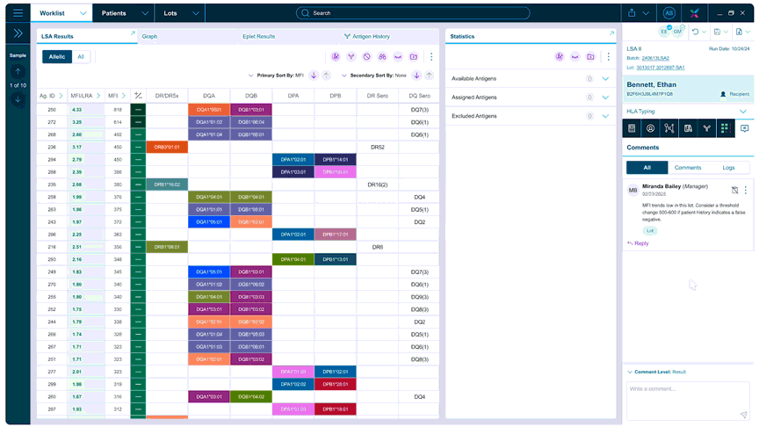The height and width of the screenshot is (427, 759).
Task: Click the plus/minus column header
Action: pyautogui.click(x=138, y=96)
